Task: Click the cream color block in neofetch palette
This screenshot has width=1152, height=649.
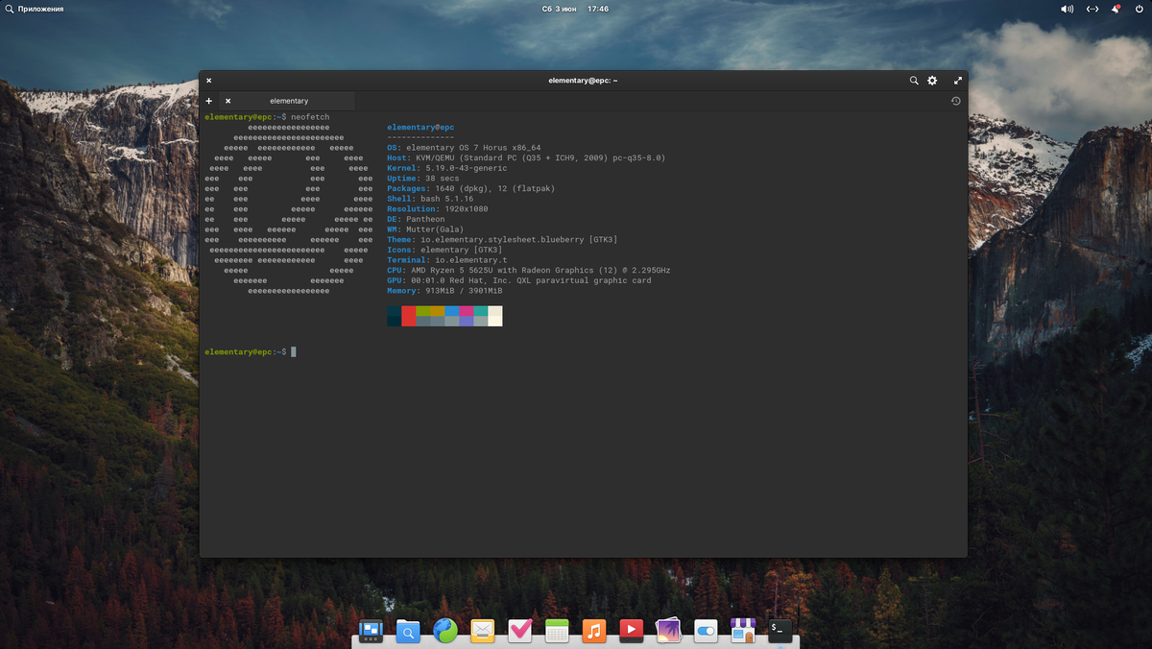Action: tap(495, 316)
